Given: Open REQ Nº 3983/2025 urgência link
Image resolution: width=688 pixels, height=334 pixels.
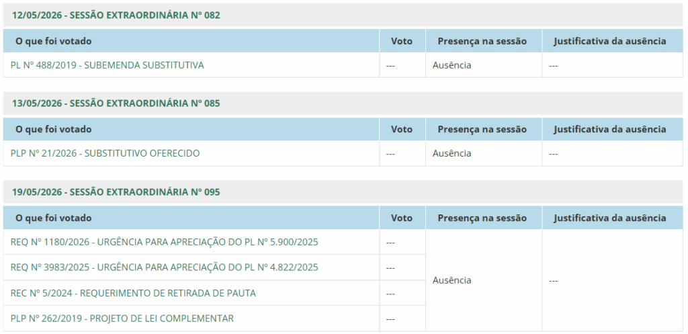Looking at the screenshot, I should click(164, 267).
